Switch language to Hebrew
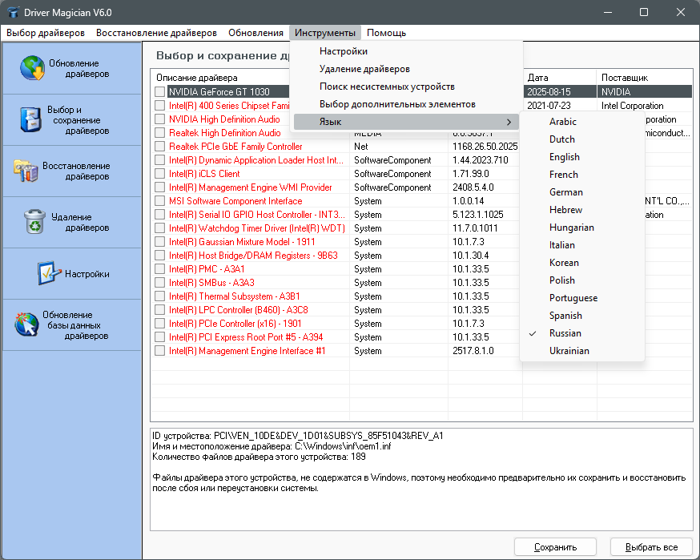Viewport: 700px width, 560px height. [582, 210]
